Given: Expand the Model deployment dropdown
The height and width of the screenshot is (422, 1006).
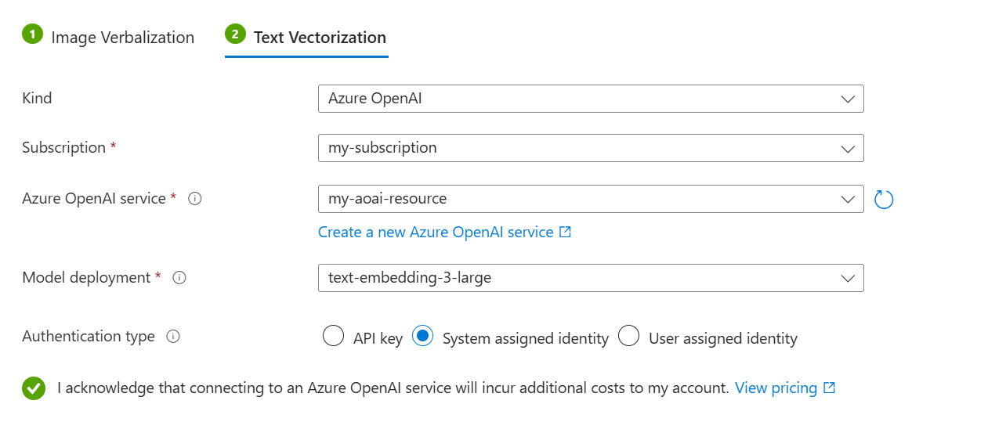Looking at the screenshot, I should click(x=590, y=278).
